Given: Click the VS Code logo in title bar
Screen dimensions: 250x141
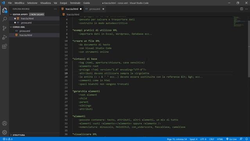Looking at the screenshot, I should (4, 3).
